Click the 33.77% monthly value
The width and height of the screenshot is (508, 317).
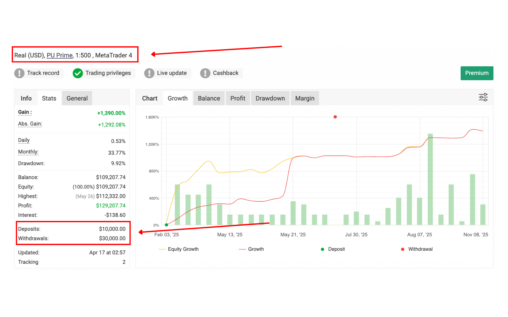click(117, 153)
